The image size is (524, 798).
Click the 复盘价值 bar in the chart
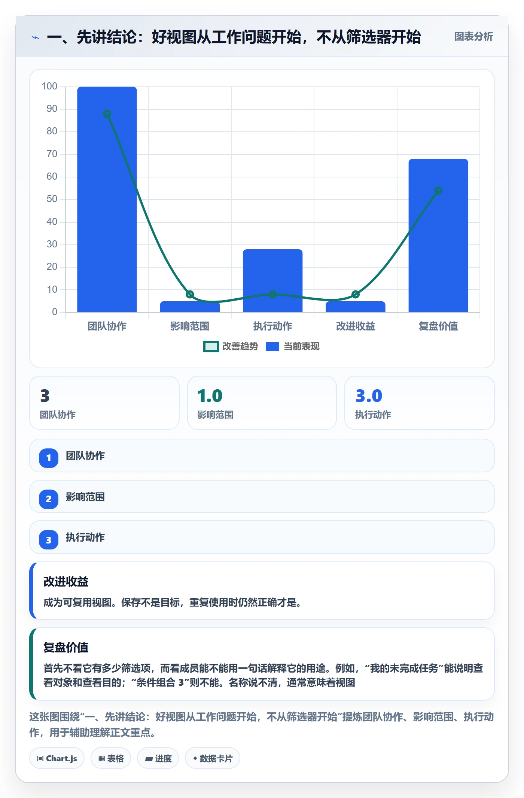point(438,235)
